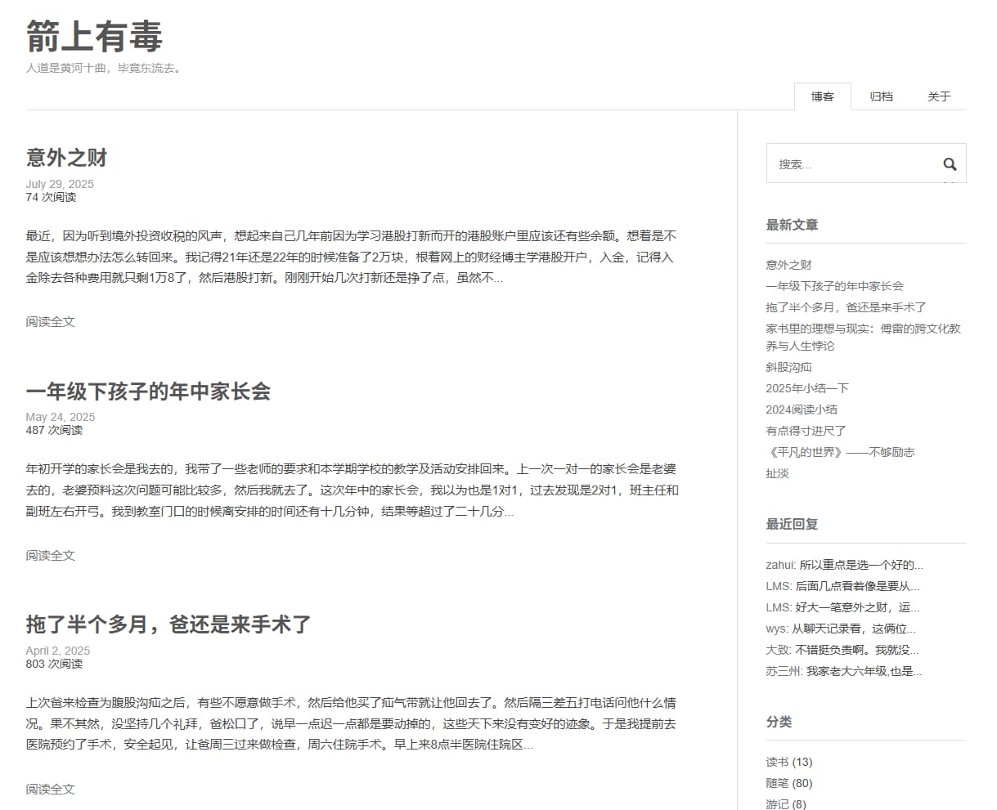Viewport: 997px width, 810px height.
Task: Select the 博客 tab
Action: point(823,96)
